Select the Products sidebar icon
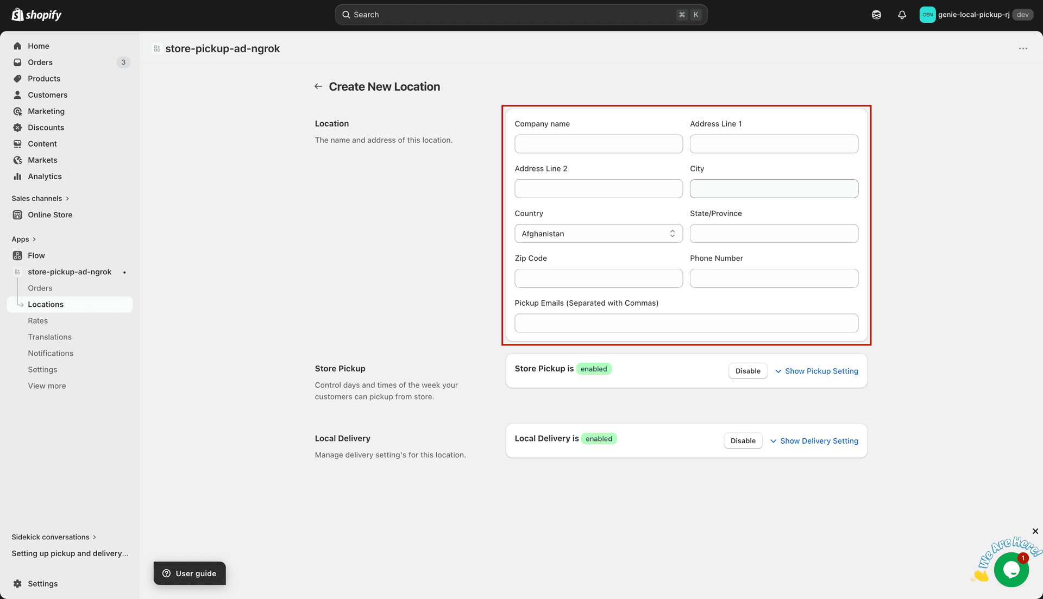1043x599 pixels. (x=18, y=78)
